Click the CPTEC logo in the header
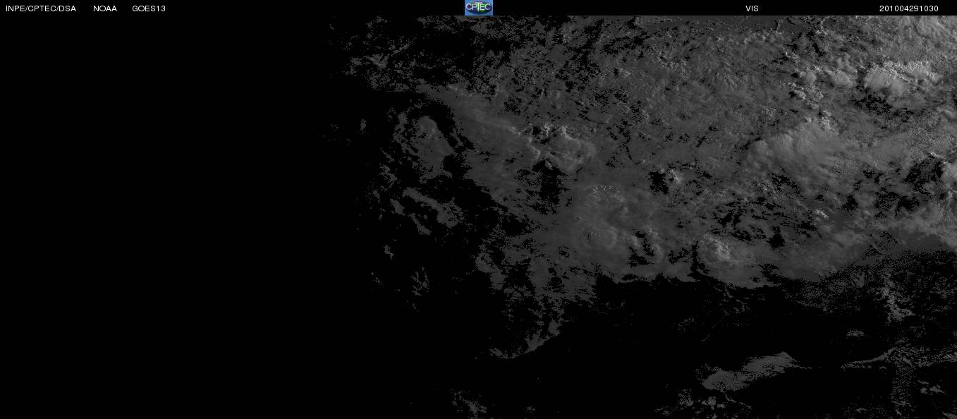 click(478, 8)
